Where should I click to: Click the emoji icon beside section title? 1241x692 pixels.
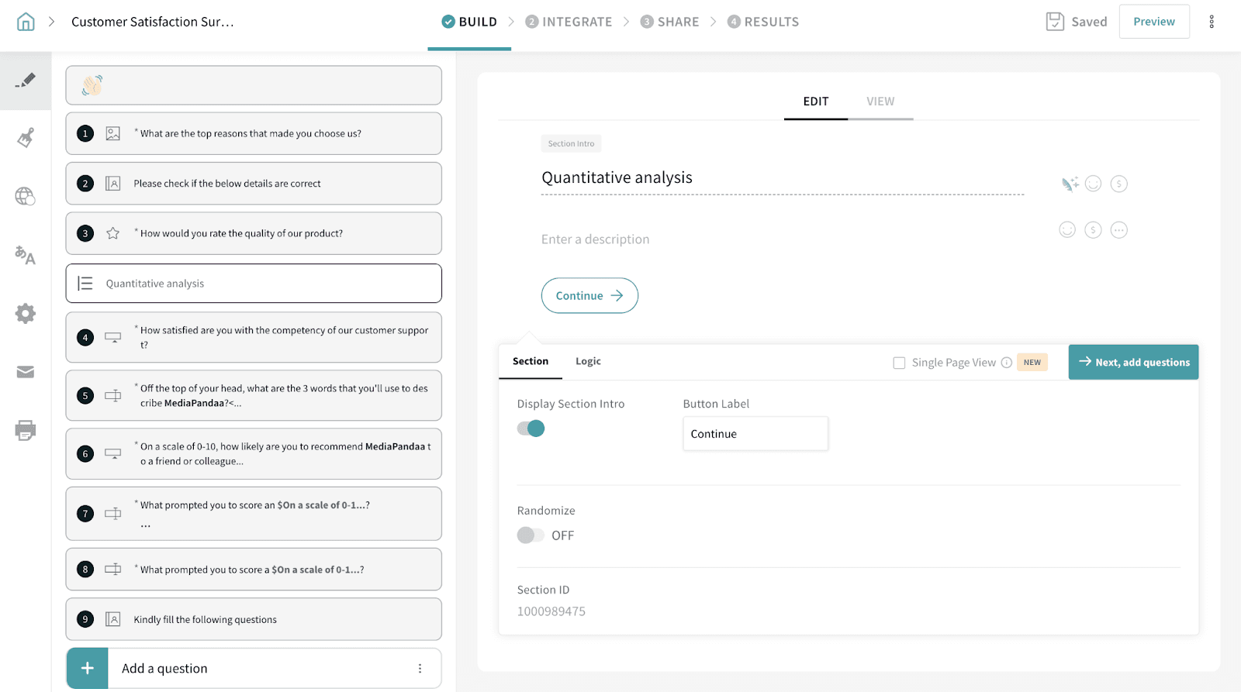1093,184
